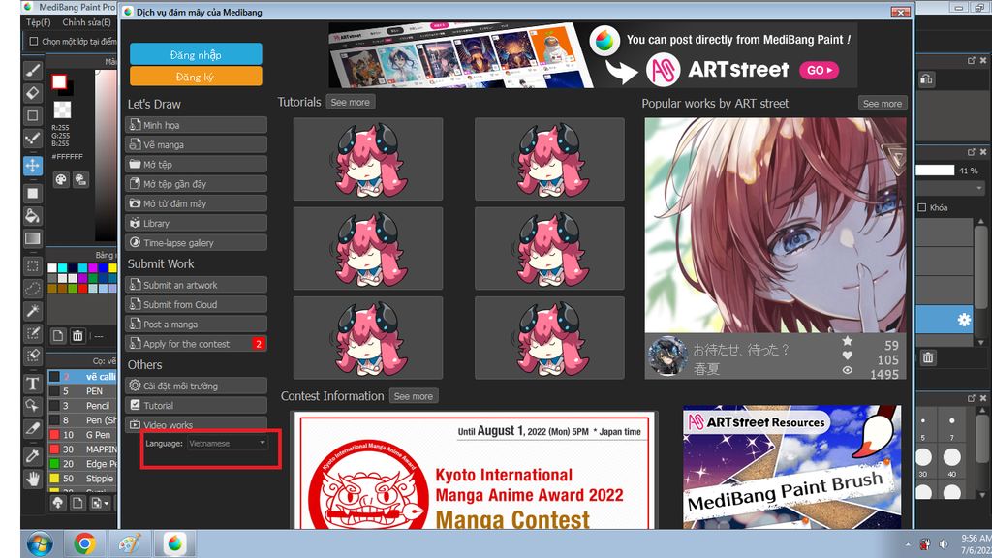Select the Bucket fill tool
992x558 pixels.
[33, 216]
